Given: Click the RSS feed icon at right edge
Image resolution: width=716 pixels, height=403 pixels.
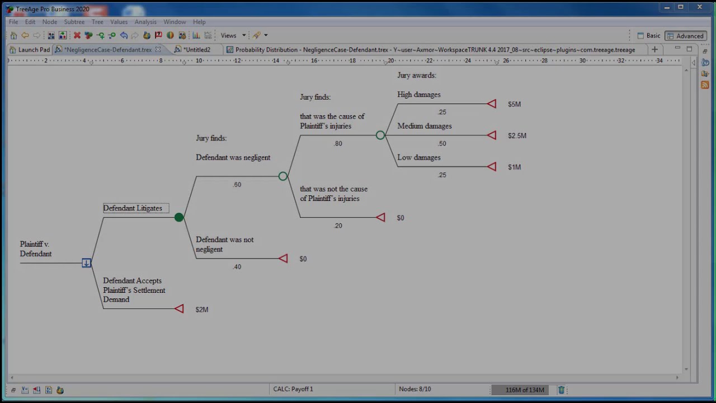Looking at the screenshot, I should (705, 85).
